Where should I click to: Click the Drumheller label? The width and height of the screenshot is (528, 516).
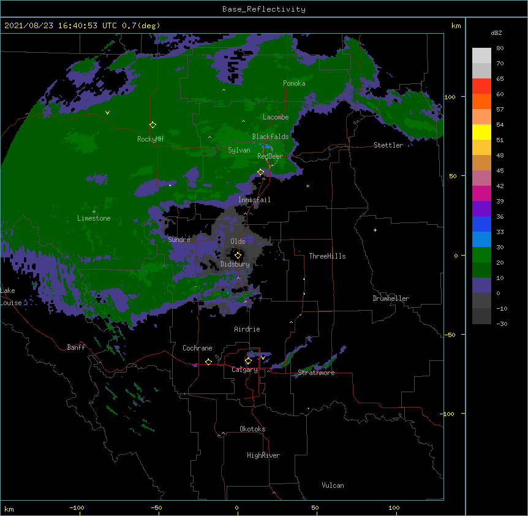(391, 298)
